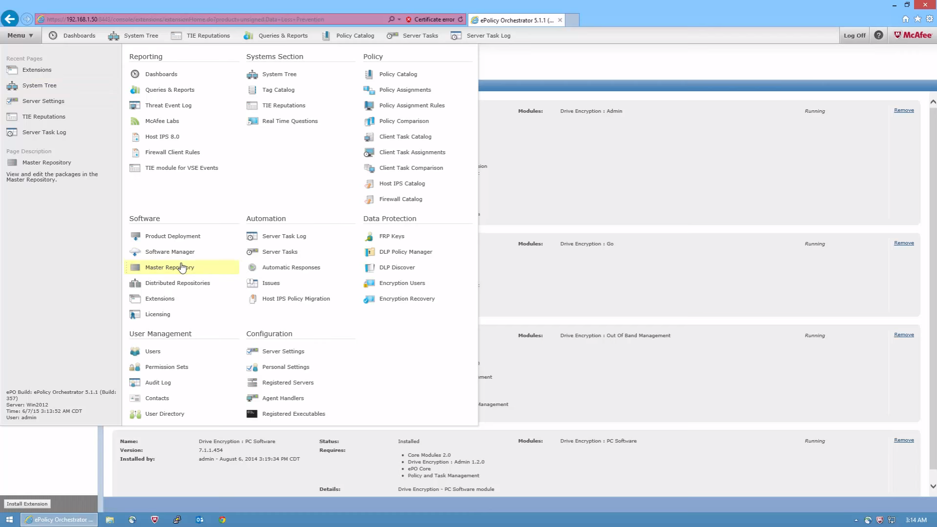Screen dimensions: 937x527
Task: Click the Software Manager cloud icon
Action: 135,252
